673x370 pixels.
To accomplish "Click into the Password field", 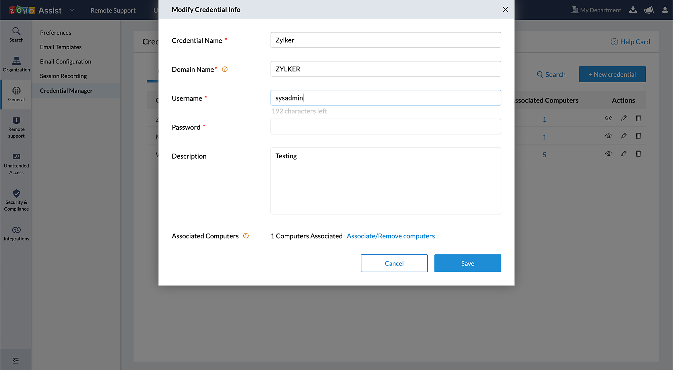I will click(386, 127).
